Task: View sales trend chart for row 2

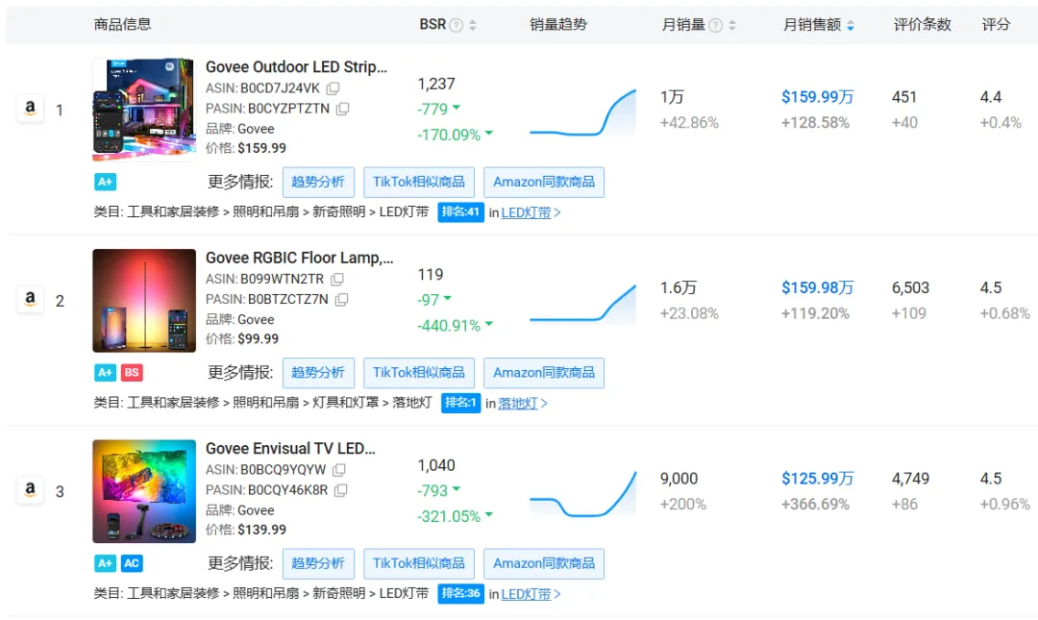Action: 582,304
